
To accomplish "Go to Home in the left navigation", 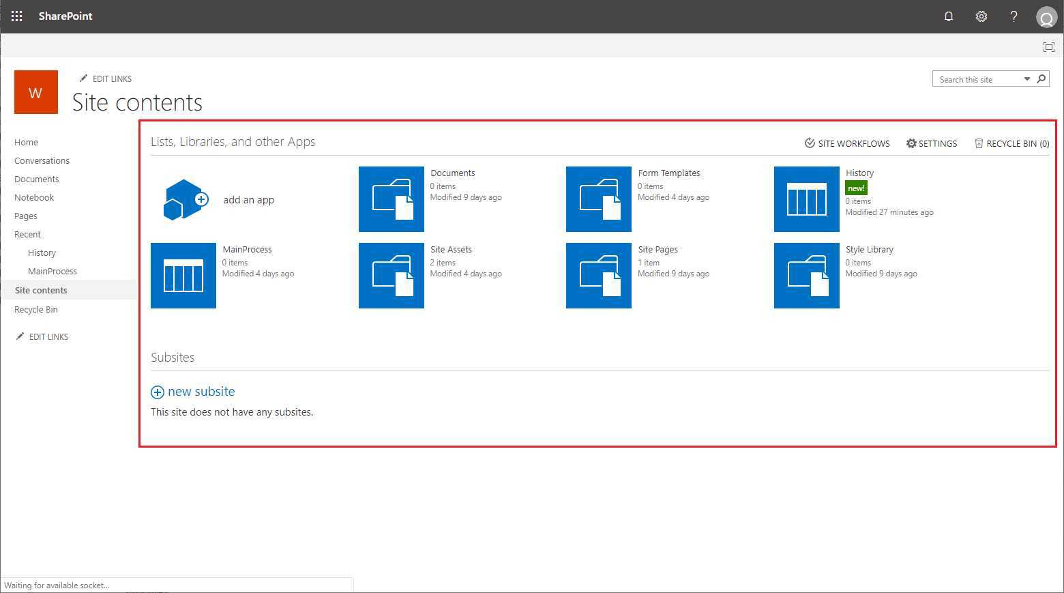I will tap(26, 142).
